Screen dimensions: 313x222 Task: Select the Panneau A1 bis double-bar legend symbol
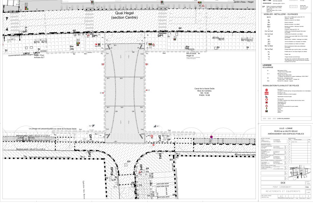point(267,93)
